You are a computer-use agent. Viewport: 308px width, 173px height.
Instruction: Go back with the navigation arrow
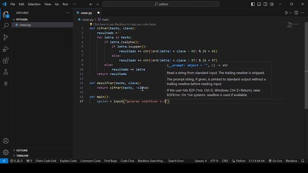pos(91,4)
